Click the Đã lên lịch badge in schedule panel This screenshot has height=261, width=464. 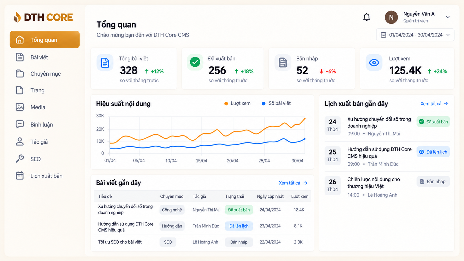(433, 152)
